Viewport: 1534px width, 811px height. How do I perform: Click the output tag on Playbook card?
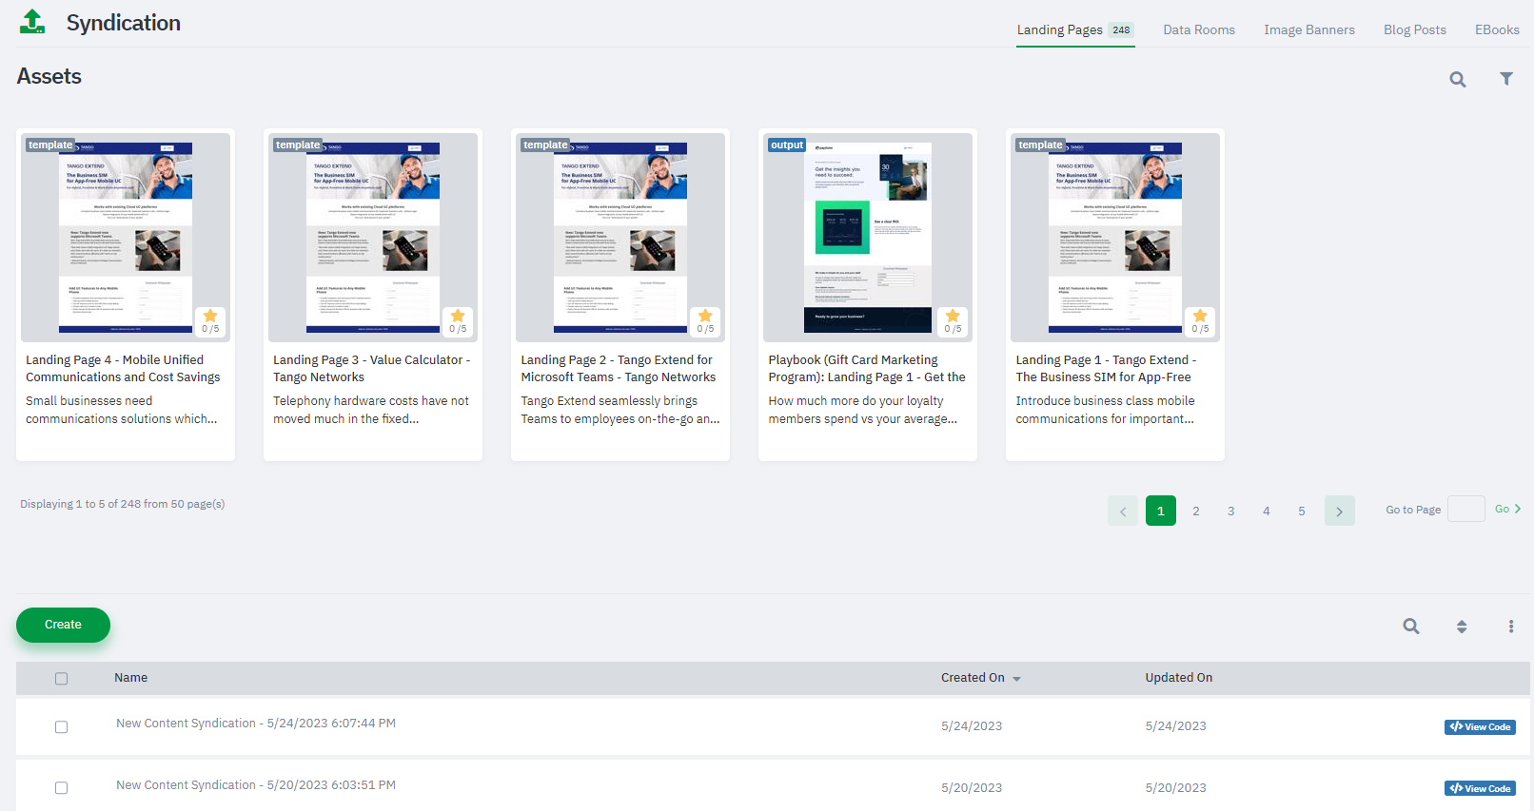tap(787, 145)
